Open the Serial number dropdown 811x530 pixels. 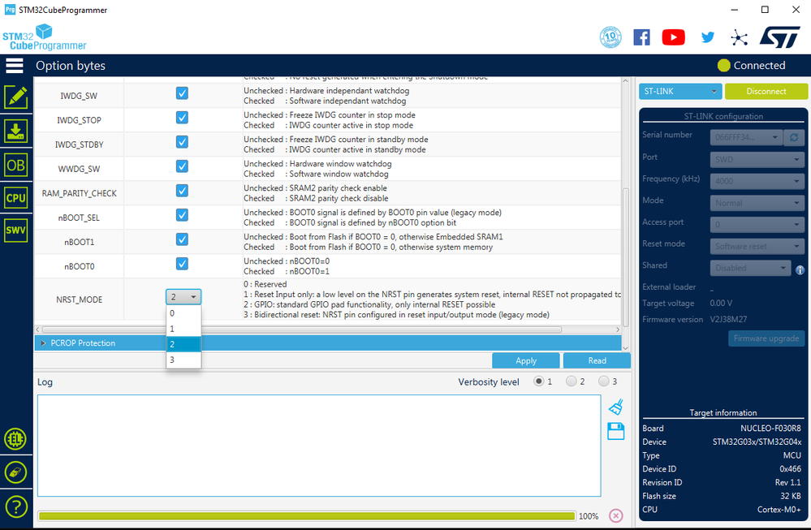coord(746,137)
